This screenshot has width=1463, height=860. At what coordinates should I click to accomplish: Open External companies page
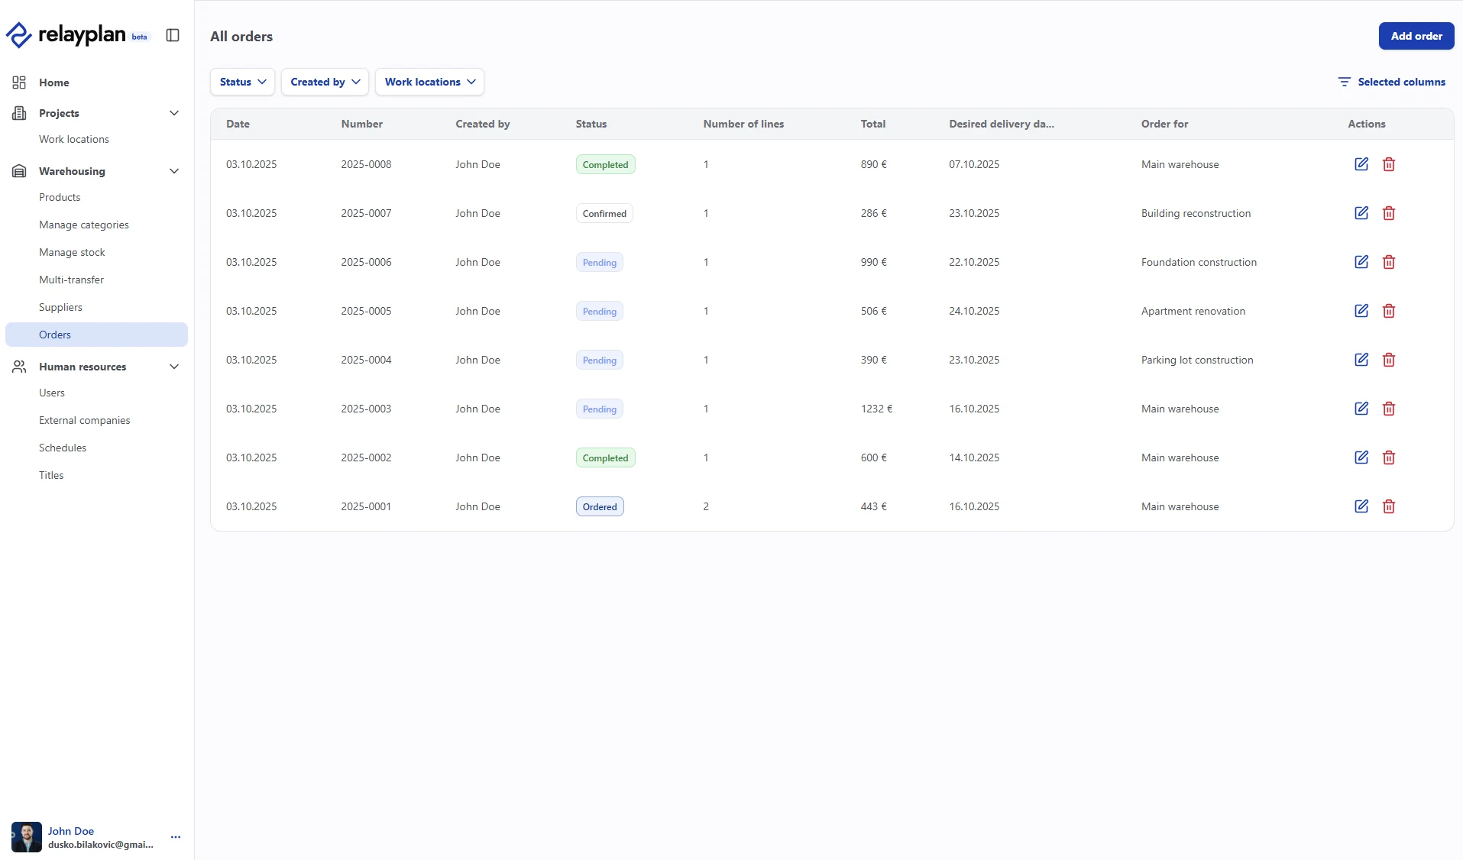[x=84, y=420]
